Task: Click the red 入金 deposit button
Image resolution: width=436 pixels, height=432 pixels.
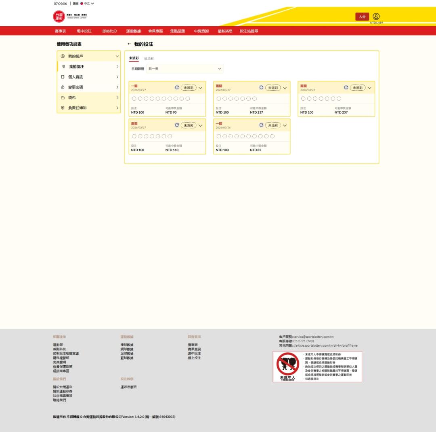Action: 362,17
